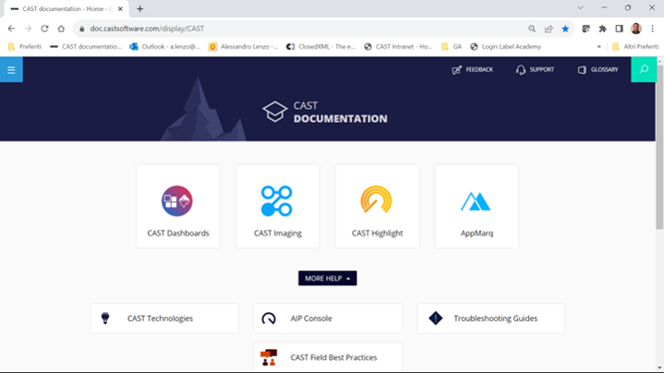Collapse the MORE HELP dropdown button
The height and width of the screenshot is (373, 664).
tap(327, 278)
